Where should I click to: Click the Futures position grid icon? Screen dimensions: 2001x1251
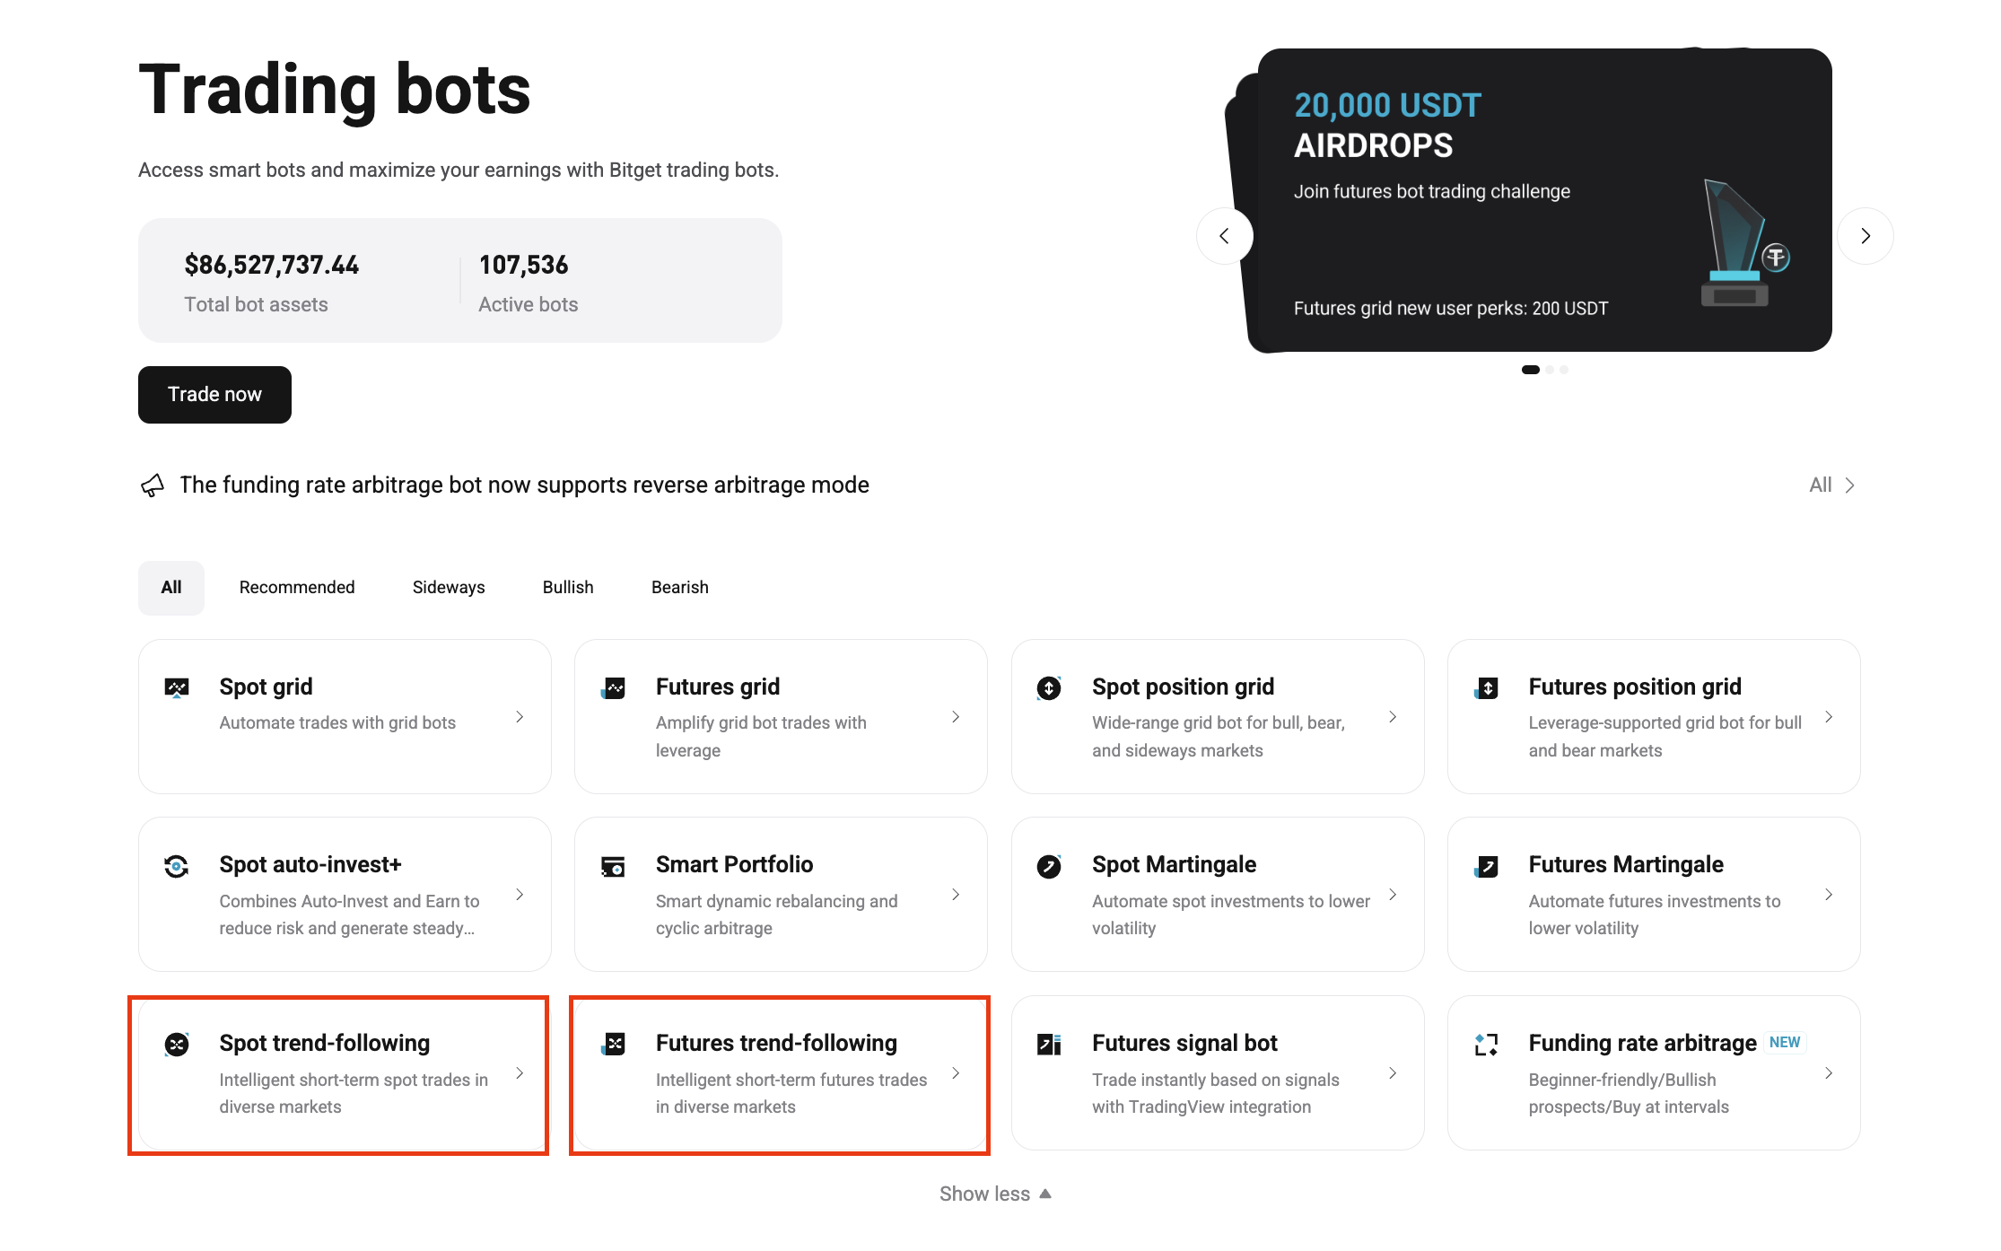[x=1487, y=688]
